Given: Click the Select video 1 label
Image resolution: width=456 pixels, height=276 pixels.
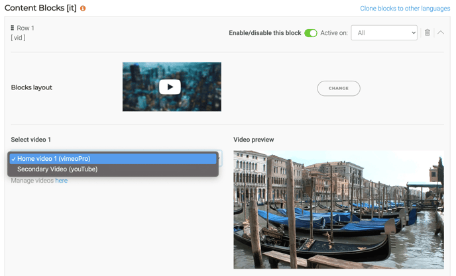Looking at the screenshot, I should (31, 140).
